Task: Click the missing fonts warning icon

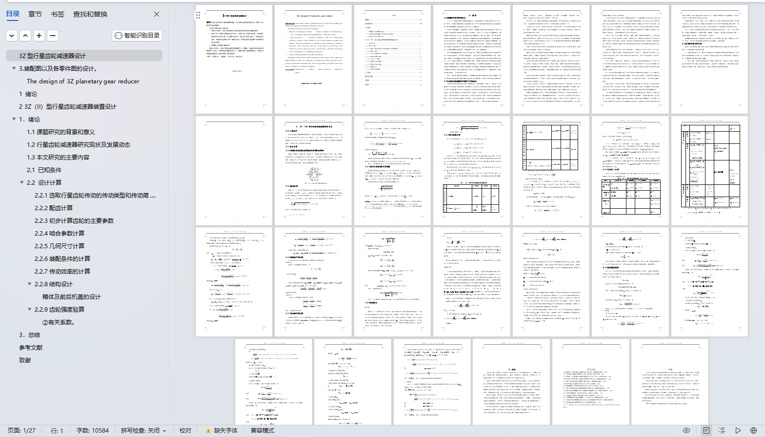Action: pyautogui.click(x=208, y=431)
